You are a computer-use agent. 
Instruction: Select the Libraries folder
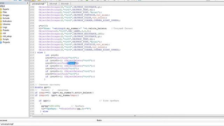6,24
